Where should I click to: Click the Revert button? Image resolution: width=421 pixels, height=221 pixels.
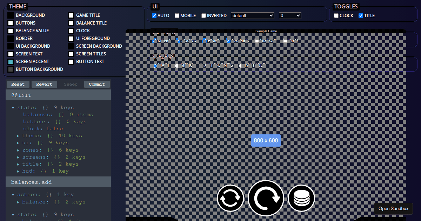[44, 84]
